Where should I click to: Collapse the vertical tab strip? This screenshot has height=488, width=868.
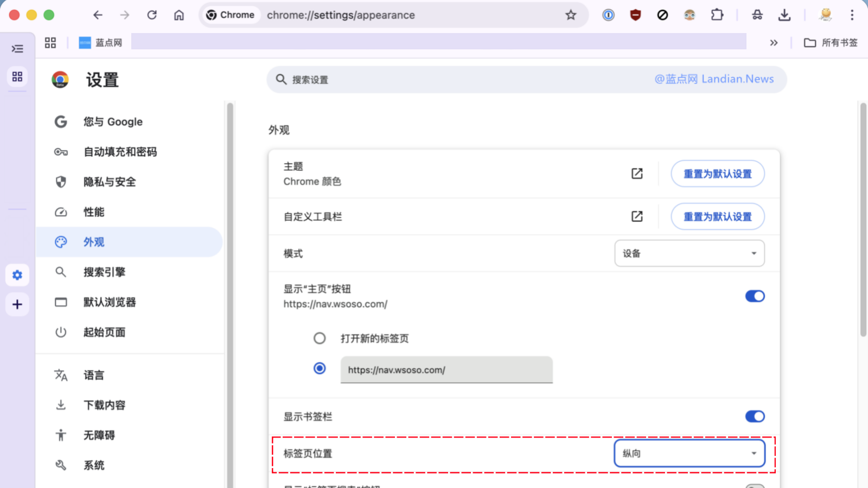[x=17, y=49]
